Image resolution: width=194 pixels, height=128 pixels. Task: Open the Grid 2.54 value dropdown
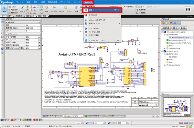click(x=104, y=123)
